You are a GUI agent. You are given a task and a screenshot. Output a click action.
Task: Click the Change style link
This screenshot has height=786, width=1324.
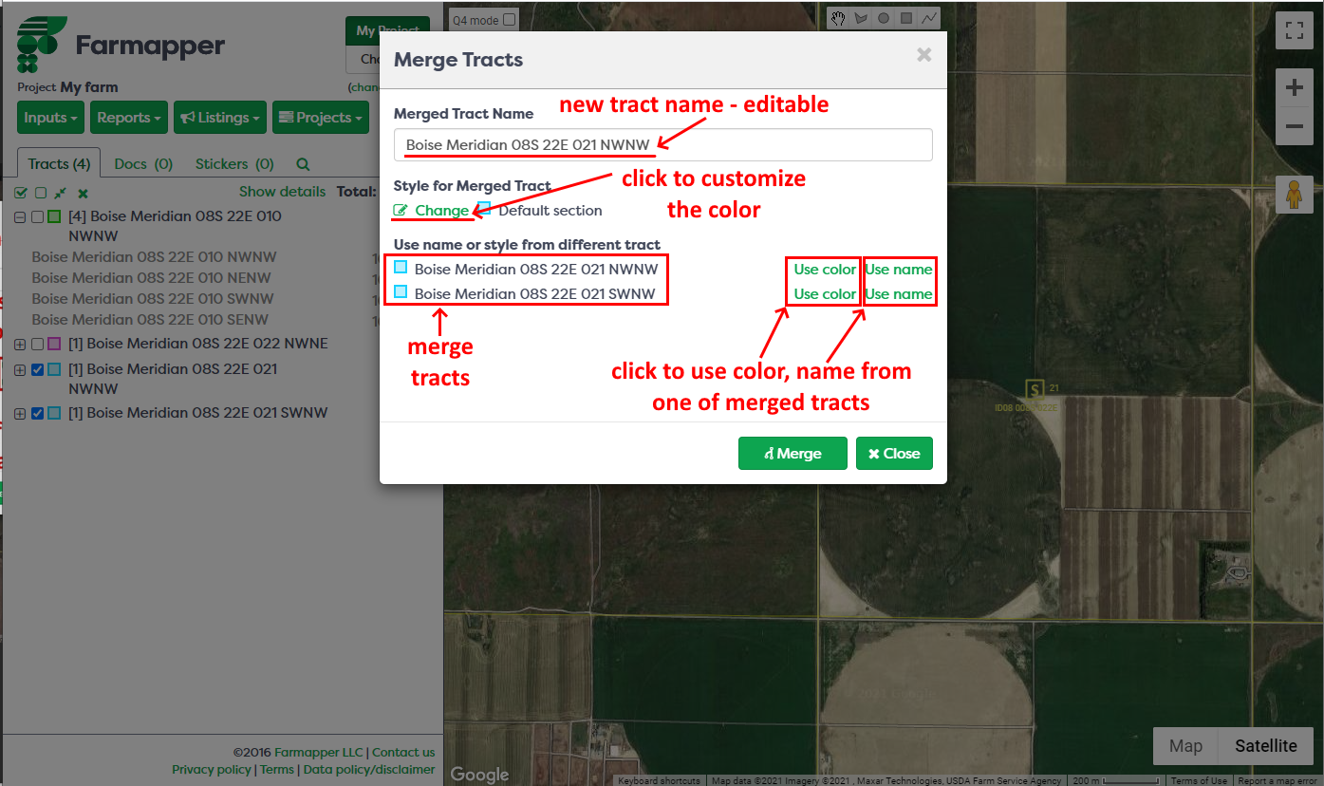441,211
